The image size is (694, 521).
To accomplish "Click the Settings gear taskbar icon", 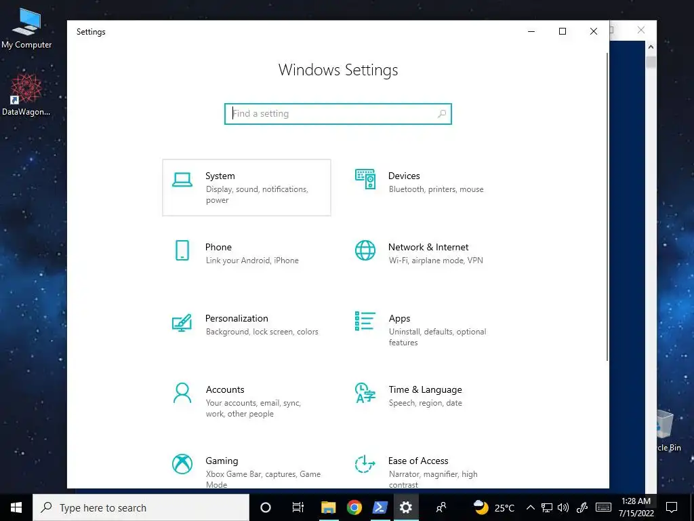I will pyautogui.click(x=406, y=507).
